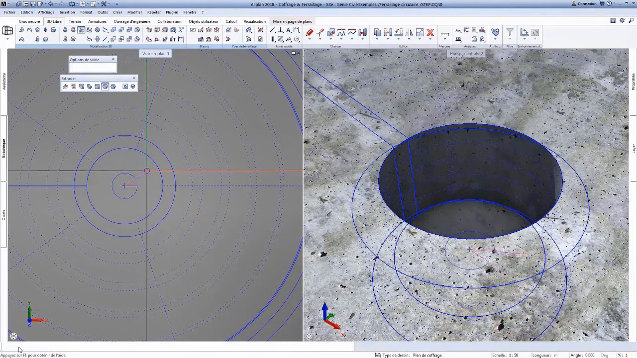
Task: Open the Plug-in menu
Action: coord(172,12)
